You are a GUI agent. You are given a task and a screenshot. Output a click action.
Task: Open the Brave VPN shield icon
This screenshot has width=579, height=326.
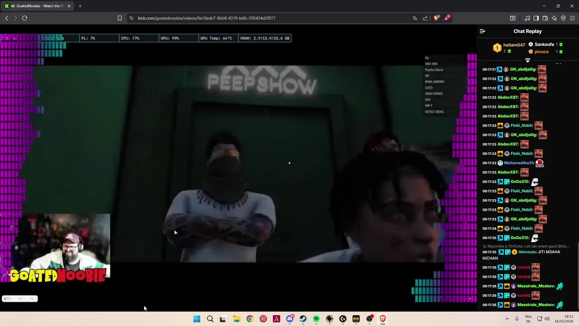tap(563, 18)
